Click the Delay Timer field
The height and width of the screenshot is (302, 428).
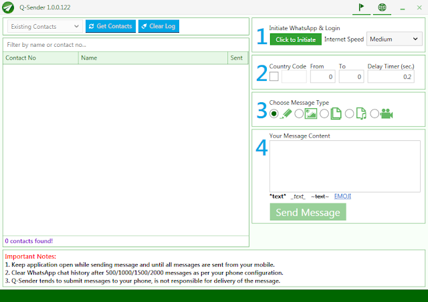coord(391,76)
